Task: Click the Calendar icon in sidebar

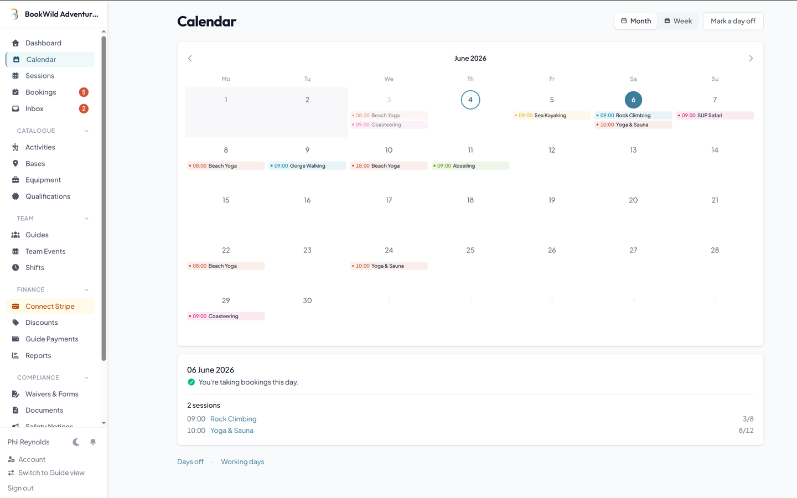Action: point(17,60)
